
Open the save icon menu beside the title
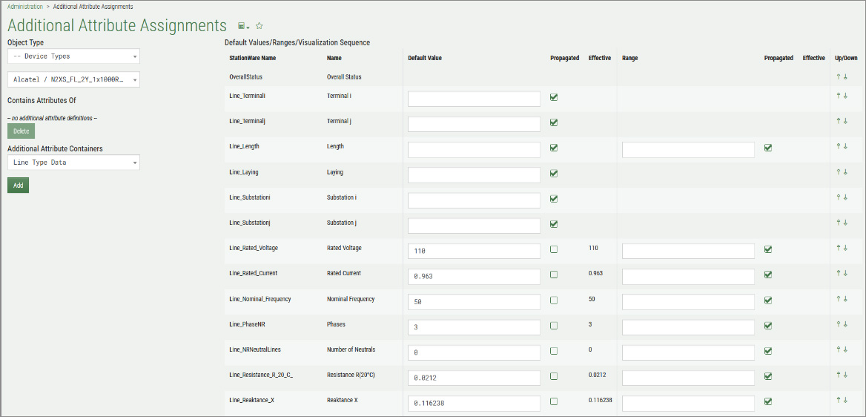point(244,26)
